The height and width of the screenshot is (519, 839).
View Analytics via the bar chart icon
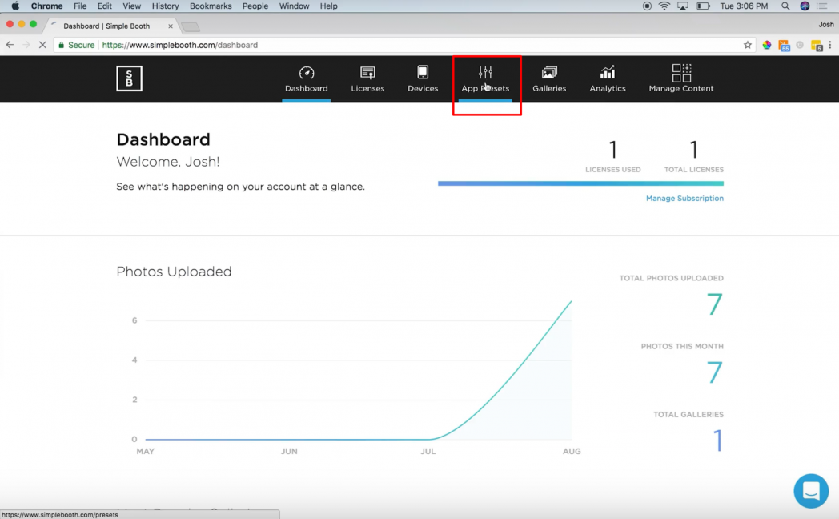[607, 71]
